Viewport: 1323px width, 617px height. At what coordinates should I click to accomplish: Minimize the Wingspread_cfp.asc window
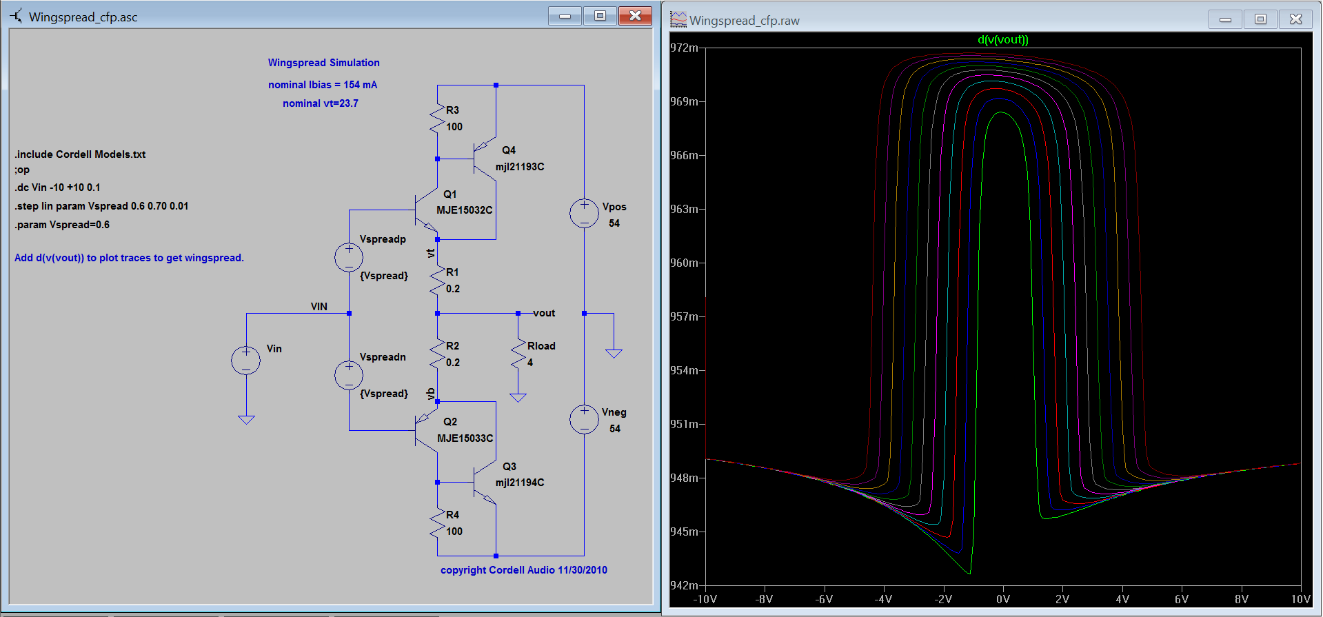[565, 16]
